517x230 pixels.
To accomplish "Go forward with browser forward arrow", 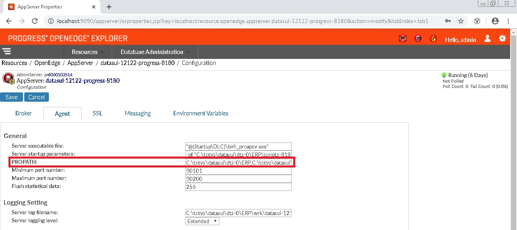I will tap(22, 21).
